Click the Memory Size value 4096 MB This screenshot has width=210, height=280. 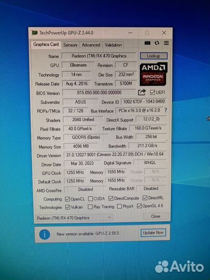[x=81, y=146]
